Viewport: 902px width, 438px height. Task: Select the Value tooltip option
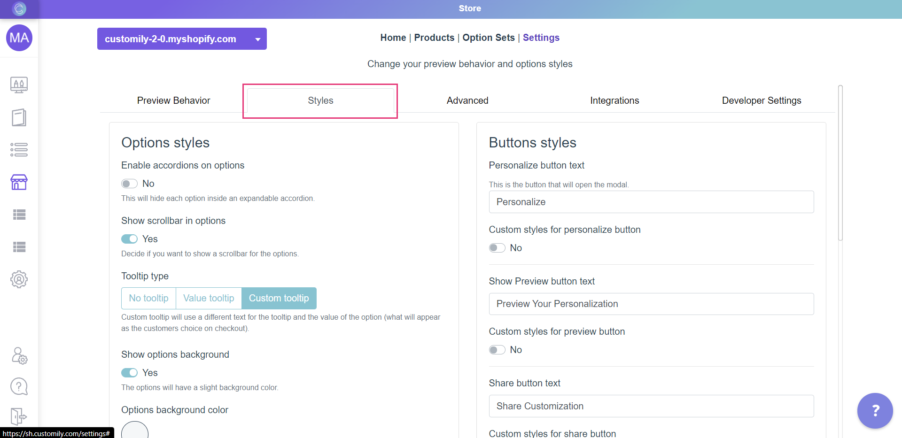209,298
